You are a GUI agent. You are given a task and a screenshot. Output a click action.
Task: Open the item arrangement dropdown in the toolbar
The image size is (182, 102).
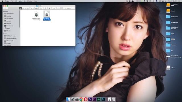tap(32, 8)
